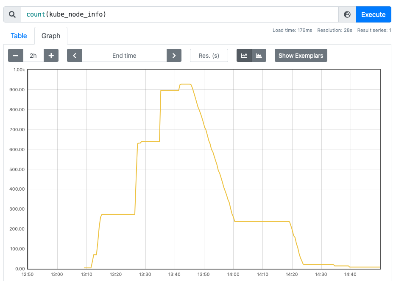Open the End time picker field
396x281 pixels.
tap(124, 55)
